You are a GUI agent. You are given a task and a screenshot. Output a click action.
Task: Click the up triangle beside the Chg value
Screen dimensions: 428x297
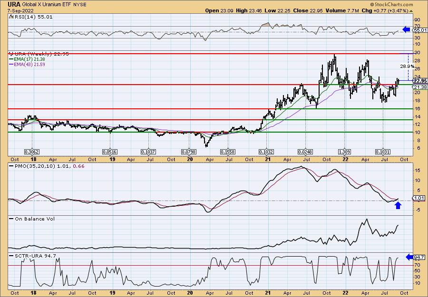point(411,11)
